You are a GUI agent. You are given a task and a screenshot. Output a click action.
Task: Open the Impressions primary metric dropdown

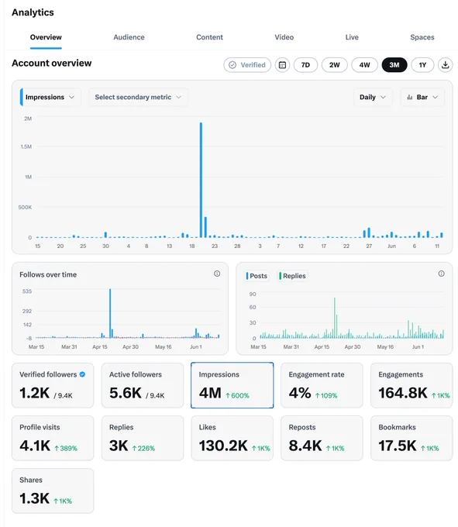(x=50, y=97)
